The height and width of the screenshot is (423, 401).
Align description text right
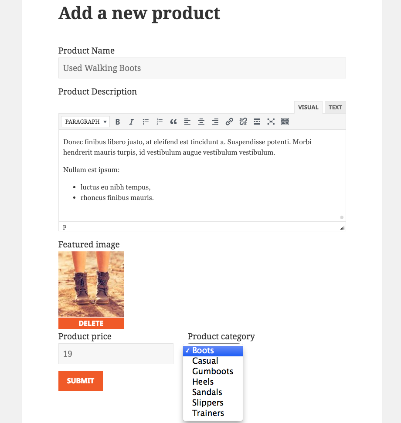coord(215,122)
